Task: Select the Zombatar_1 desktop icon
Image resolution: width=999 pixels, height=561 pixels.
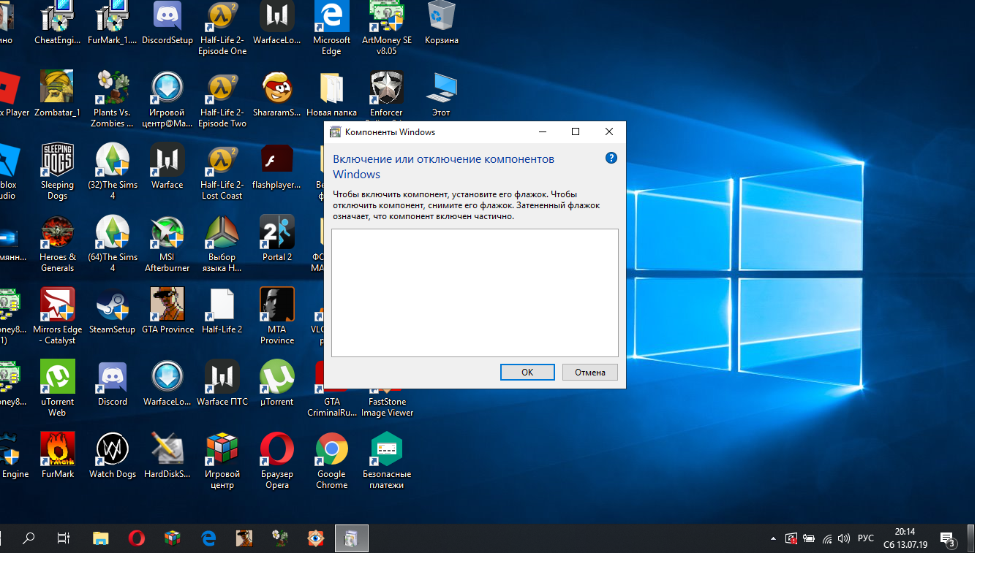Action: [x=57, y=94]
